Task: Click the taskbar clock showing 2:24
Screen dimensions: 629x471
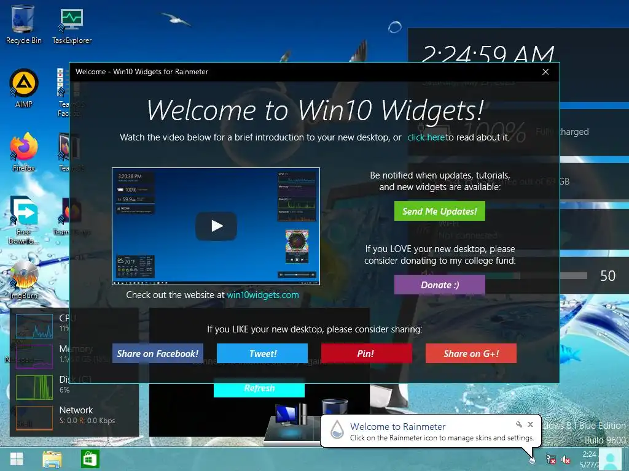Action: pyautogui.click(x=589, y=459)
